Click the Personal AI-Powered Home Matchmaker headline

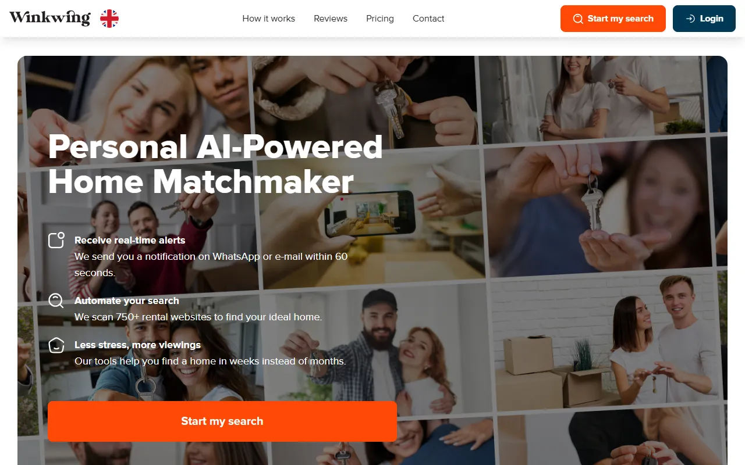coord(215,164)
